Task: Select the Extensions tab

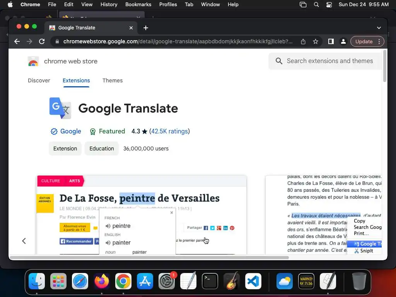Action: [x=76, y=80]
